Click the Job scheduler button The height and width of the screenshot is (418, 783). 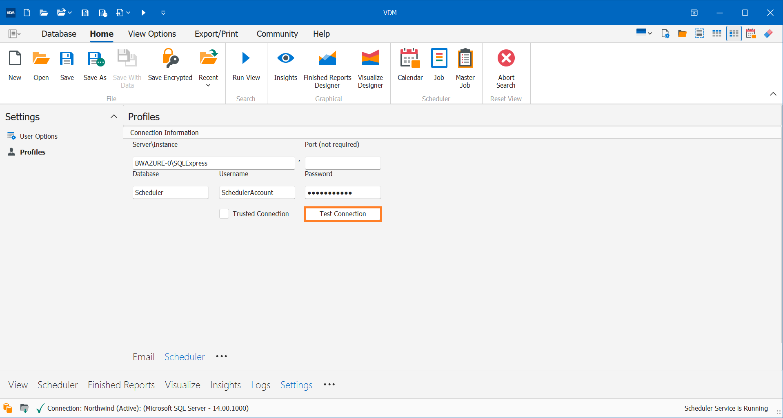click(x=439, y=65)
